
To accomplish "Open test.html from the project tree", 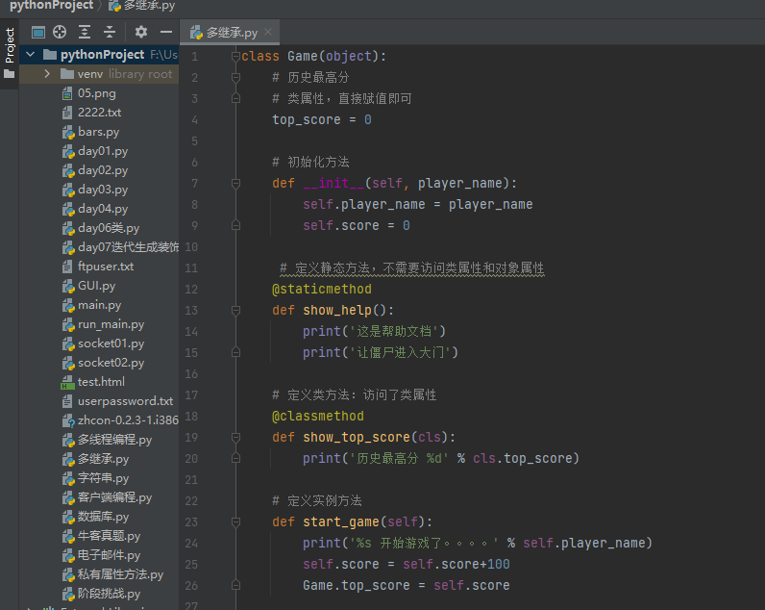I will (x=101, y=382).
